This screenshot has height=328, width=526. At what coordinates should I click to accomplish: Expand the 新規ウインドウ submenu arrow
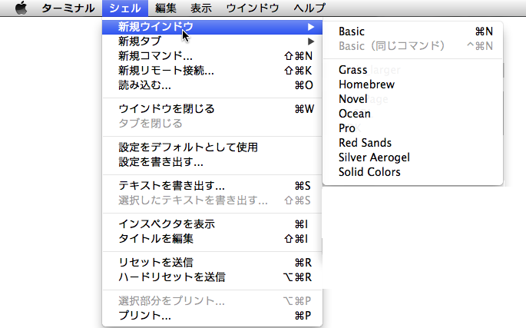pos(311,27)
